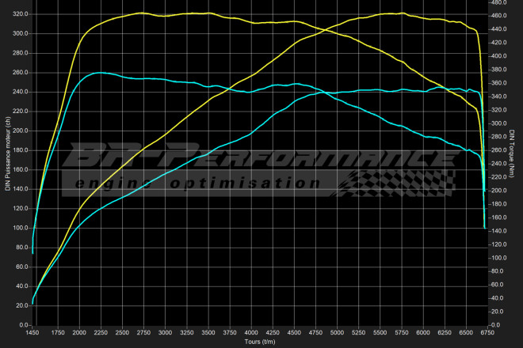Click the 240.0 label on right axis
This screenshot has width=523, height=348.
coord(498,164)
